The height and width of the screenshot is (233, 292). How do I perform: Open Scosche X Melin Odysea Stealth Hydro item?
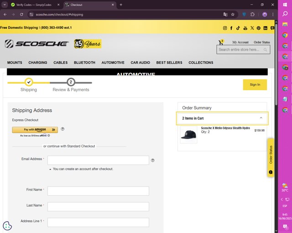point(225,128)
